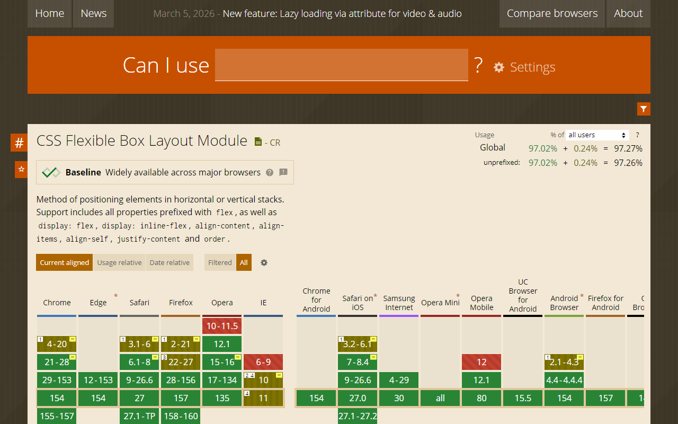Viewport: 678px width, 424px height.
Task: Open the all users dropdown
Action: [597, 135]
